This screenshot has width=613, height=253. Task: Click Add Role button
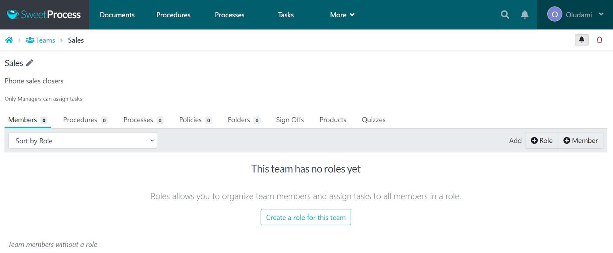coord(542,141)
